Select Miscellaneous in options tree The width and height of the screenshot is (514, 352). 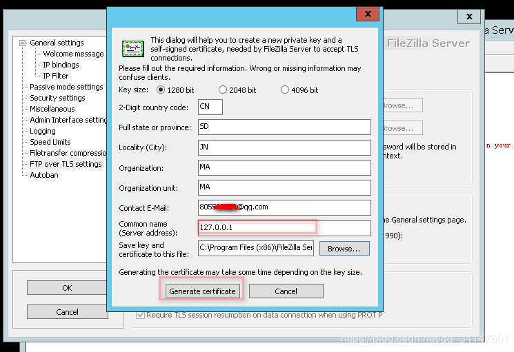click(x=52, y=109)
